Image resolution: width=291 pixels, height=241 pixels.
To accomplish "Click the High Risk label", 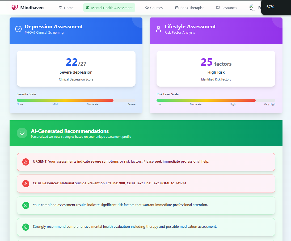I will pos(216,72).
